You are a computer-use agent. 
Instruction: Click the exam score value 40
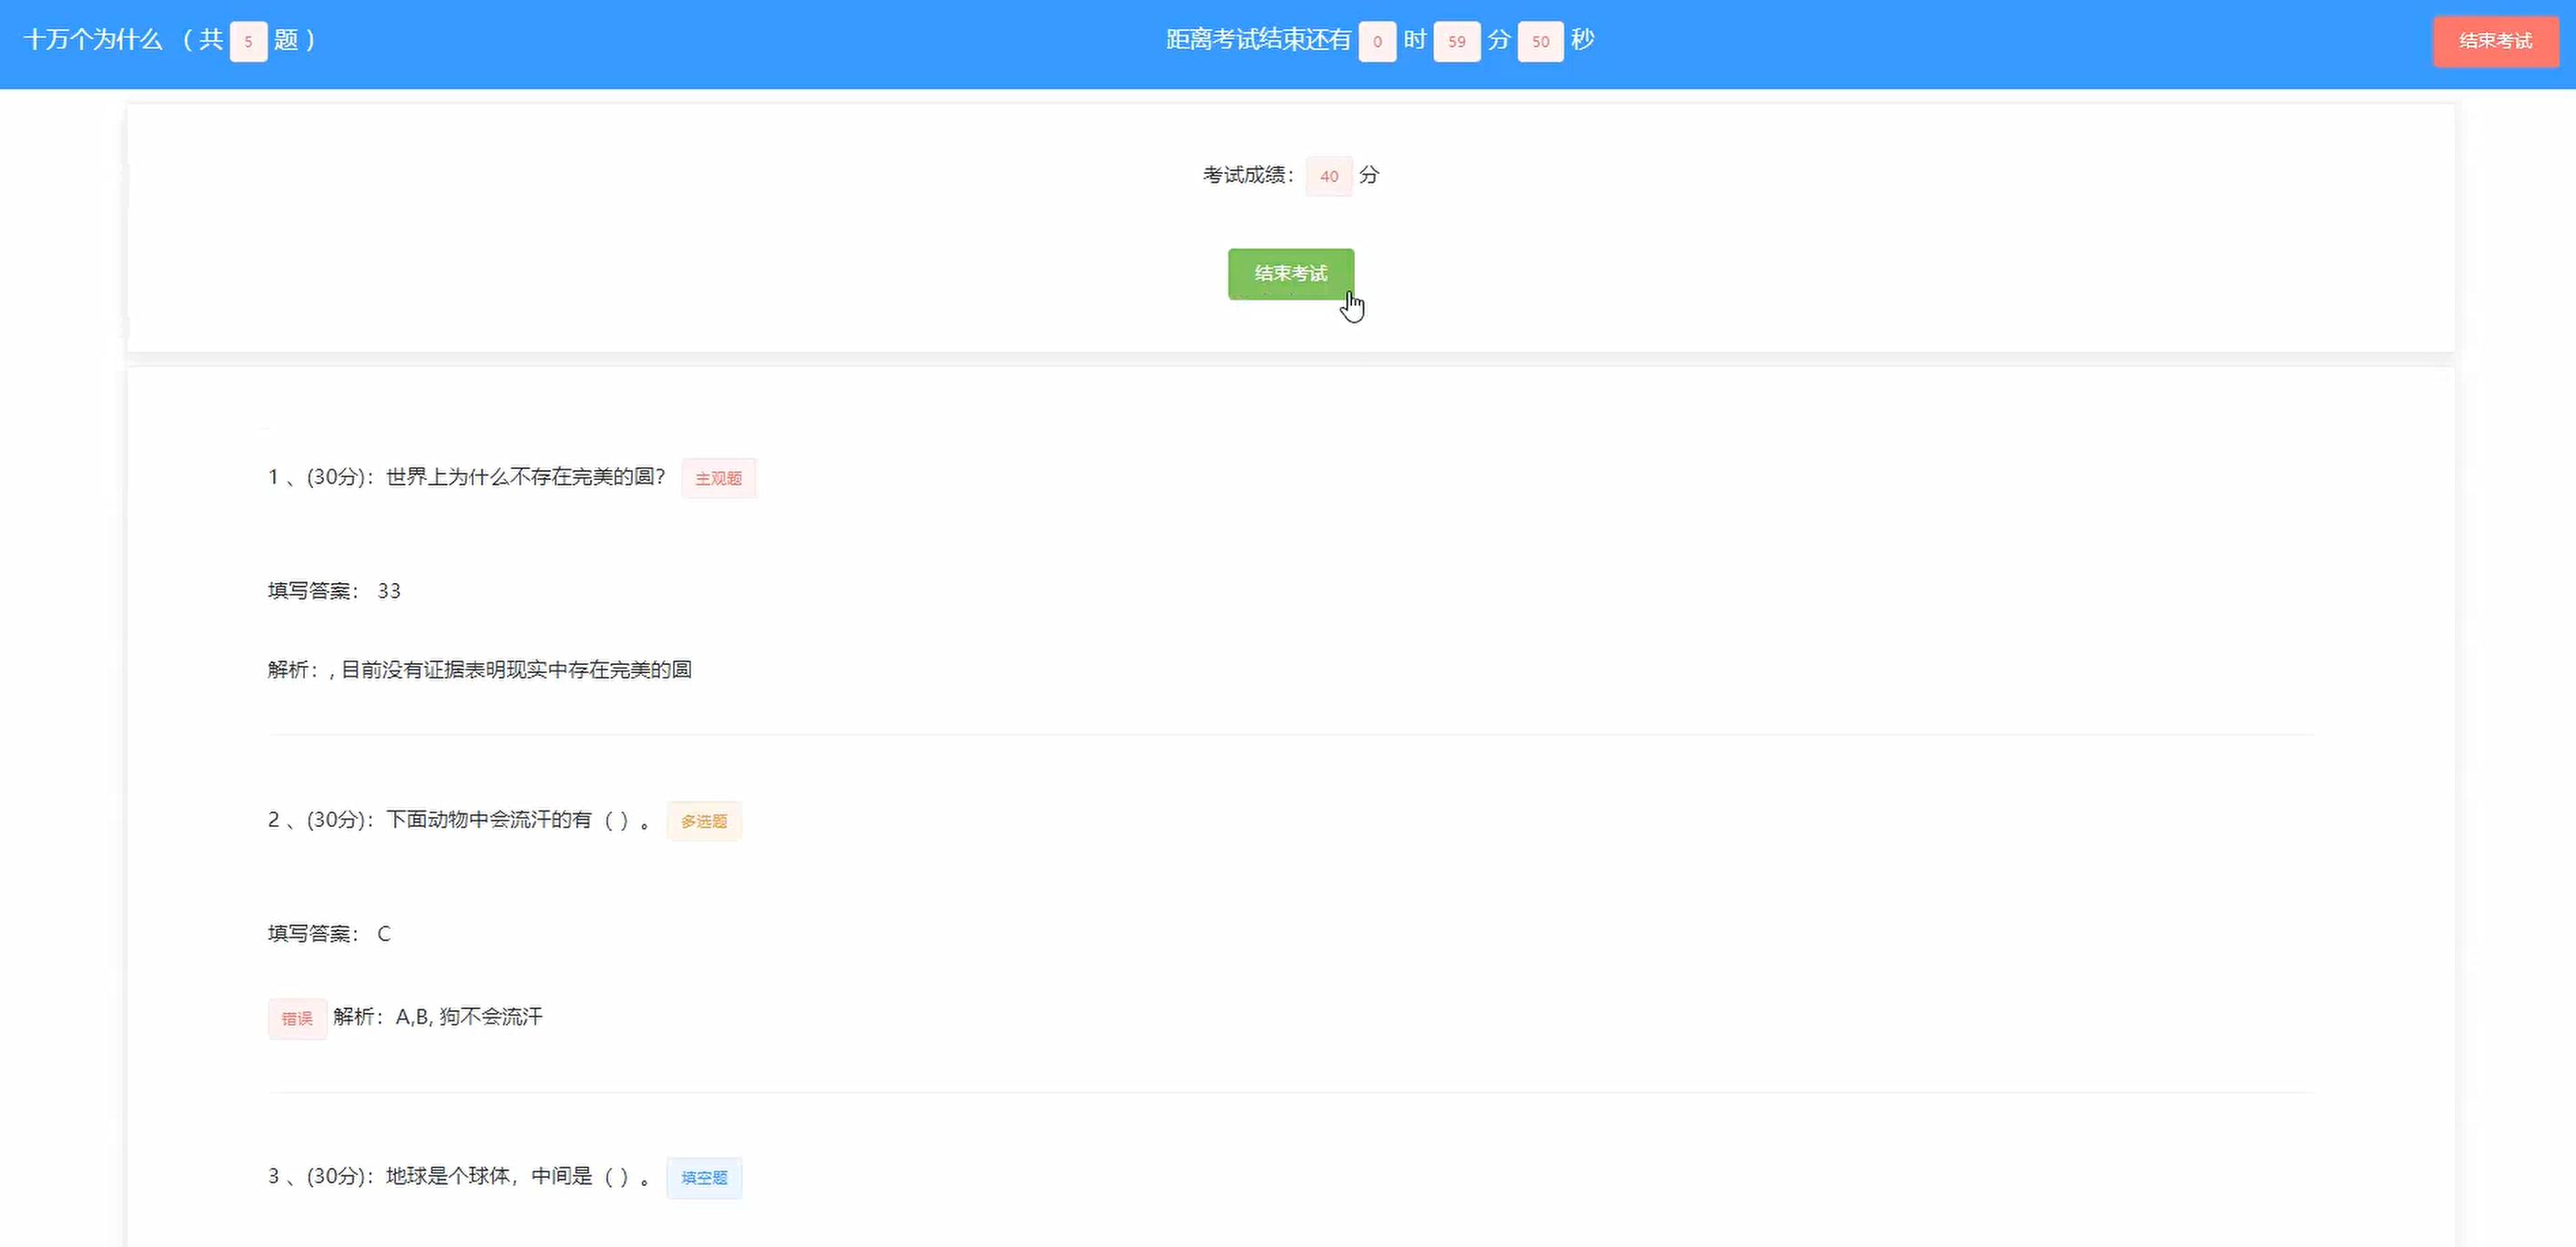(x=1329, y=176)
